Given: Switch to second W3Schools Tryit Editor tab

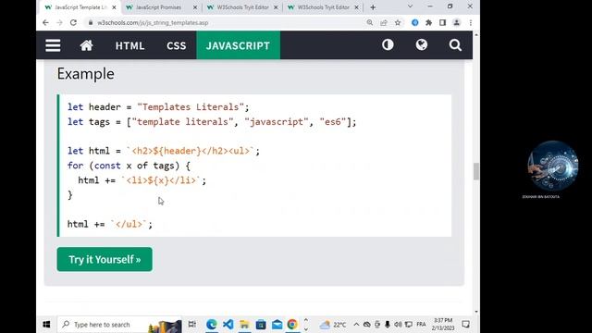Looking at the screenshot, I should 323,7.
